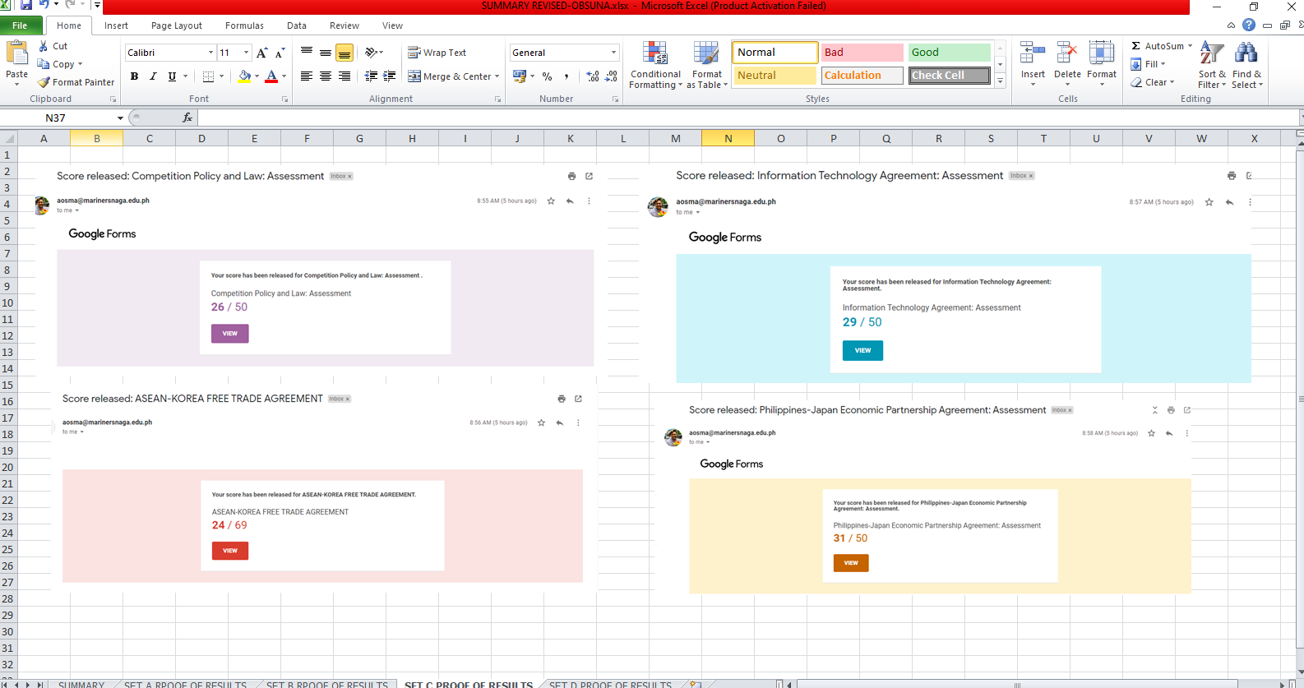Apply the Normal cell style
This screenshot has height=688, width=1304.
click(775, 53)
